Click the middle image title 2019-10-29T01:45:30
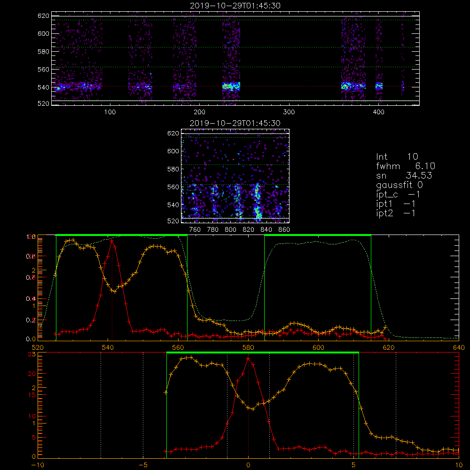Viewport: 470px width, 470px height. (235, 123)
